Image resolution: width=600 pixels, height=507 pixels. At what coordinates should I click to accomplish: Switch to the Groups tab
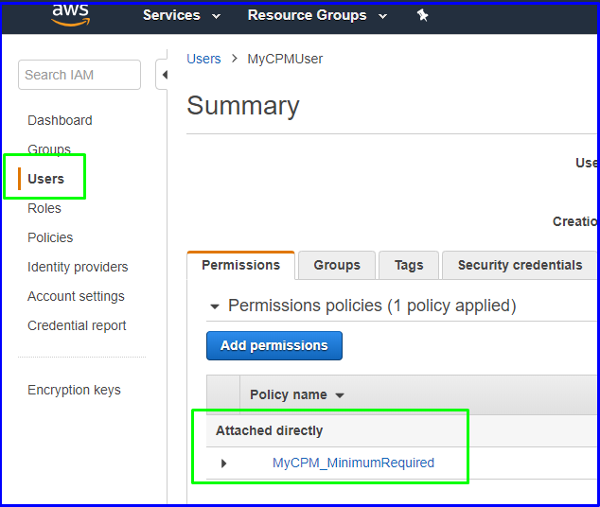tap(337, 266)
